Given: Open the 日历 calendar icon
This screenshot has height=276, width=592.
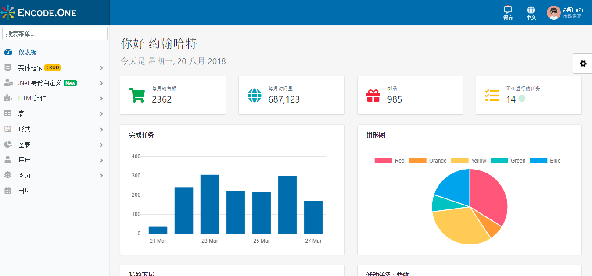Looking at the screenshot, I should point(7,191).
